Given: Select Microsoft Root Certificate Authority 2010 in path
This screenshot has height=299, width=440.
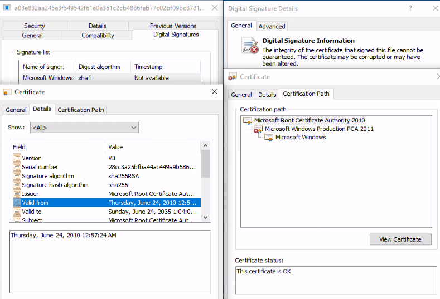Looking at the screenshot, I should click(x=310, y=120).
